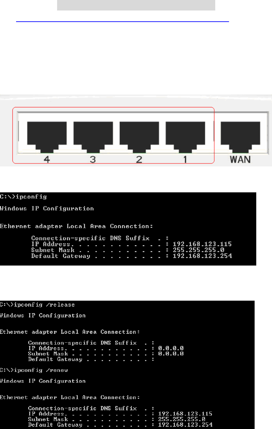The height and width of the screenshot is (429, 272).
Task: Click Default Gateway 192.168.123.254 in first console
Action: pos(202,256)
